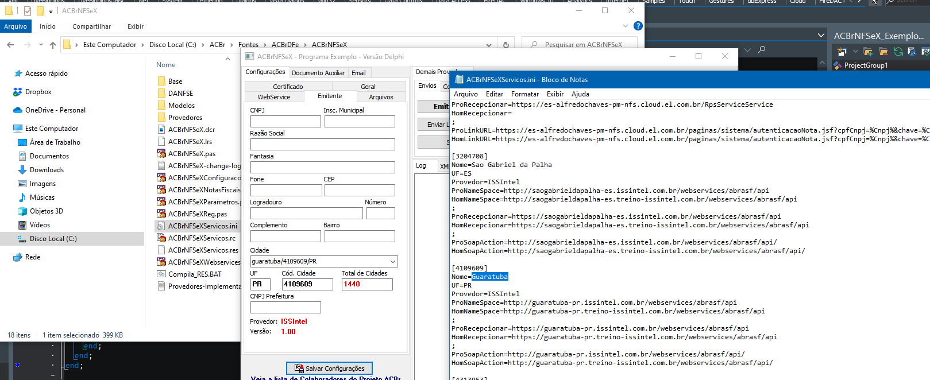
Task: Click the ACBrNFSeX example program title icon
Action: coord(249,56)
